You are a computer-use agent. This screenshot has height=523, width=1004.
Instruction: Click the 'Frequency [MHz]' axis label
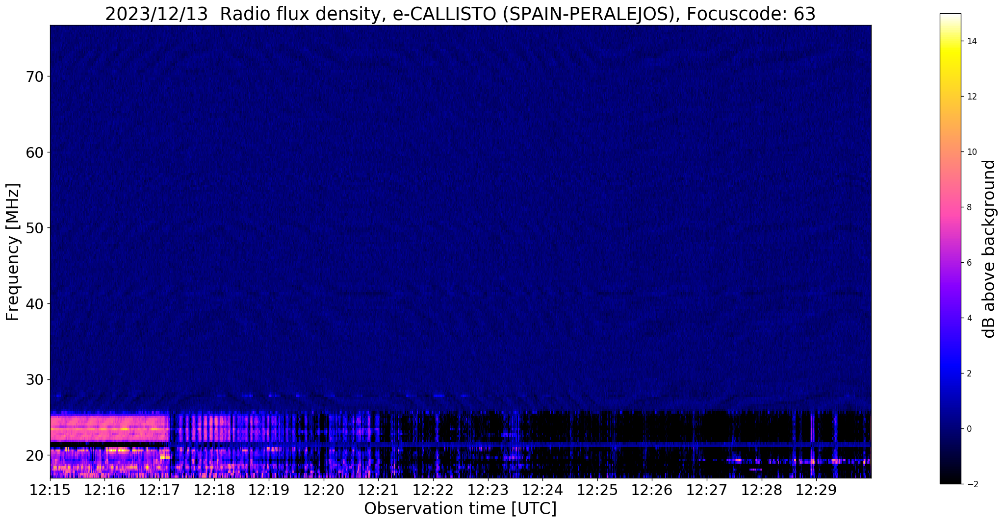tap(13, 252)
